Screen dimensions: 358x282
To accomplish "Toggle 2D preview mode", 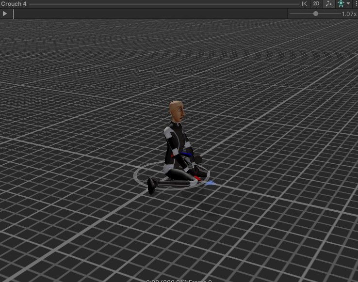I will click(316, 4).
